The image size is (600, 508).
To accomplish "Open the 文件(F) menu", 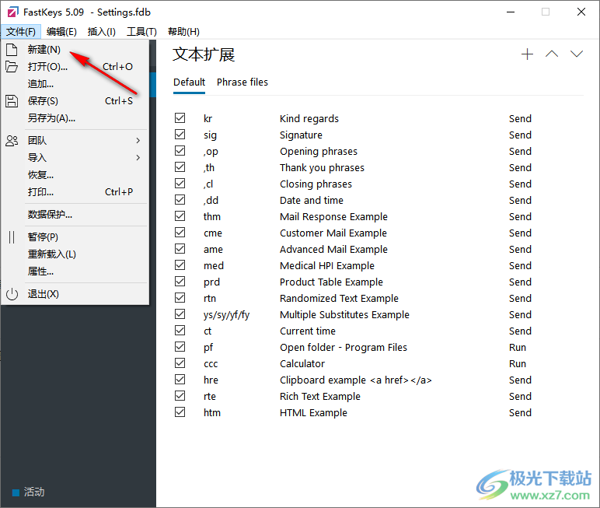I will tap(21, 32).
